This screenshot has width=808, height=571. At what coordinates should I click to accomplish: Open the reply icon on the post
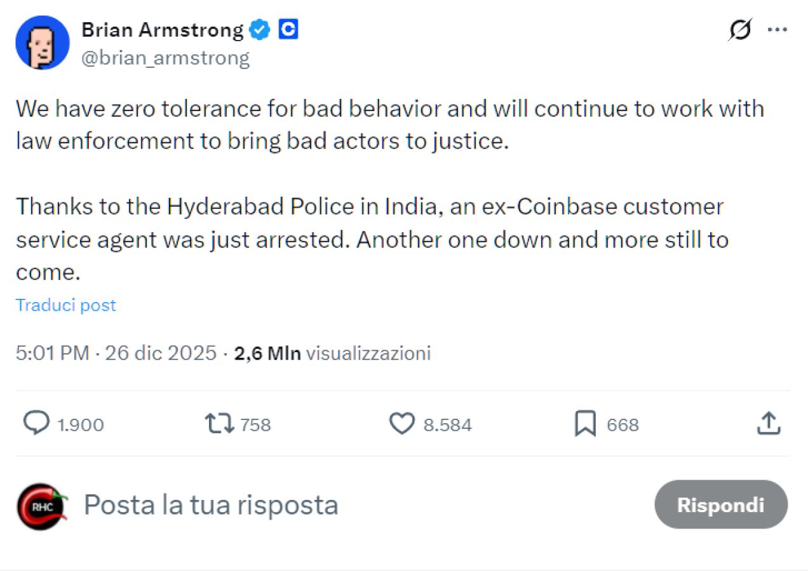click(x=38, y=424)
